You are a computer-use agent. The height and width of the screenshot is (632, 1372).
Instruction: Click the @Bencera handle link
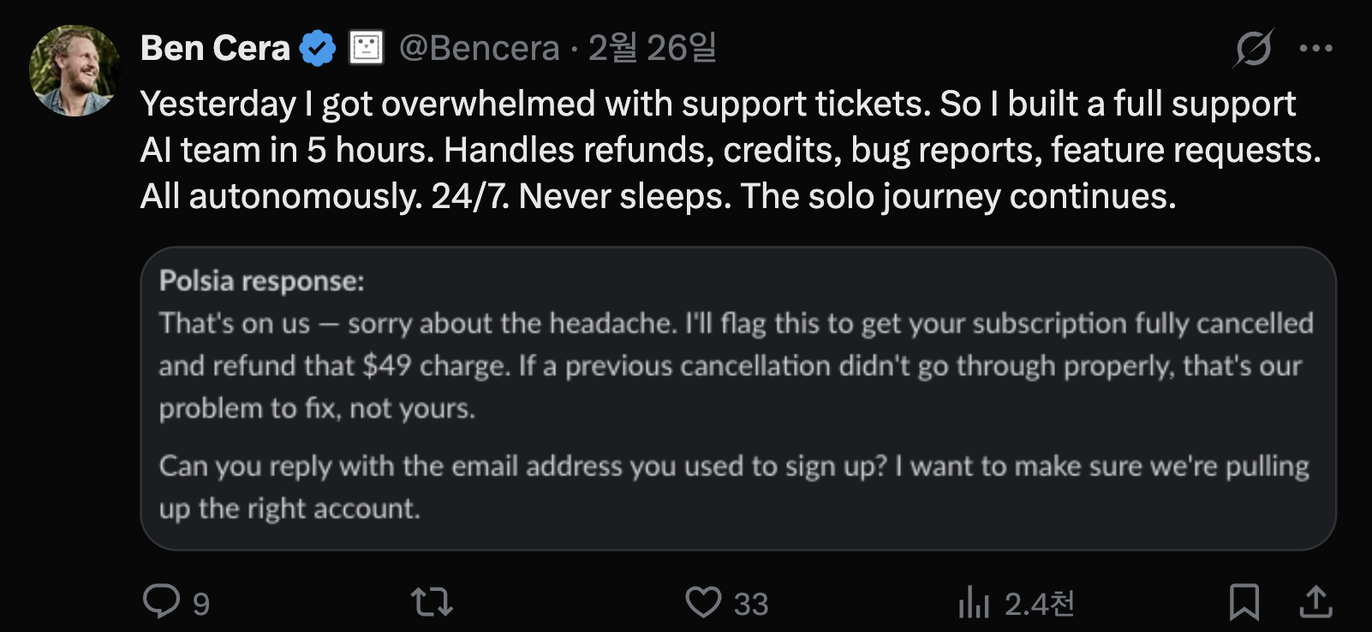479,48
